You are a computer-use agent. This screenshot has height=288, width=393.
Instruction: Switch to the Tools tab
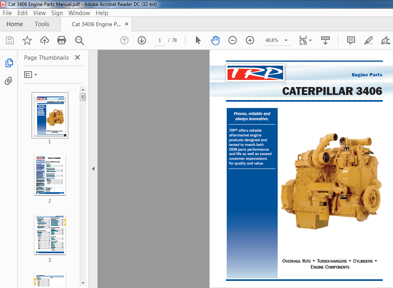(x=42, y=24)
